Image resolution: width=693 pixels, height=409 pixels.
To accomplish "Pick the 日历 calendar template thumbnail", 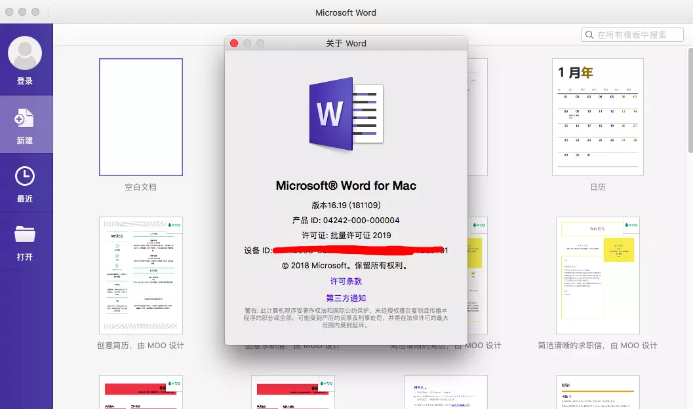I will click(x=597, y=117).
